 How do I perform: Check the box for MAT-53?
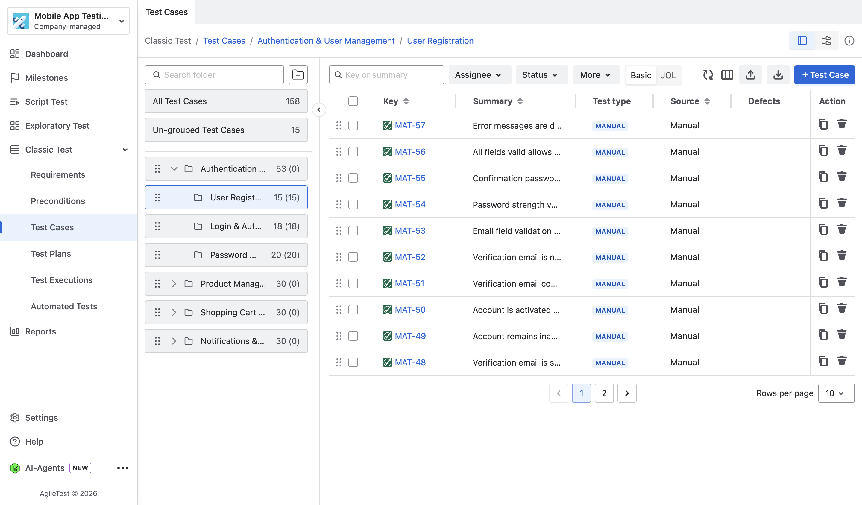(353, 231)
